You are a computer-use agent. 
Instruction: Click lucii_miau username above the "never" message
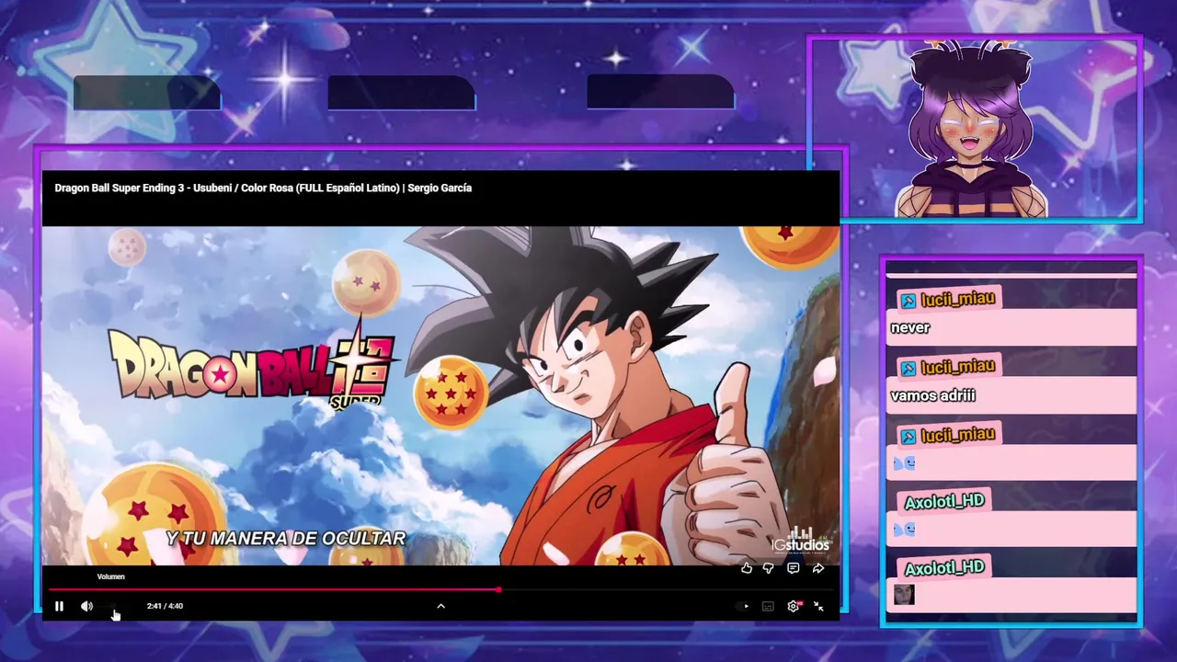click(957, 300)
